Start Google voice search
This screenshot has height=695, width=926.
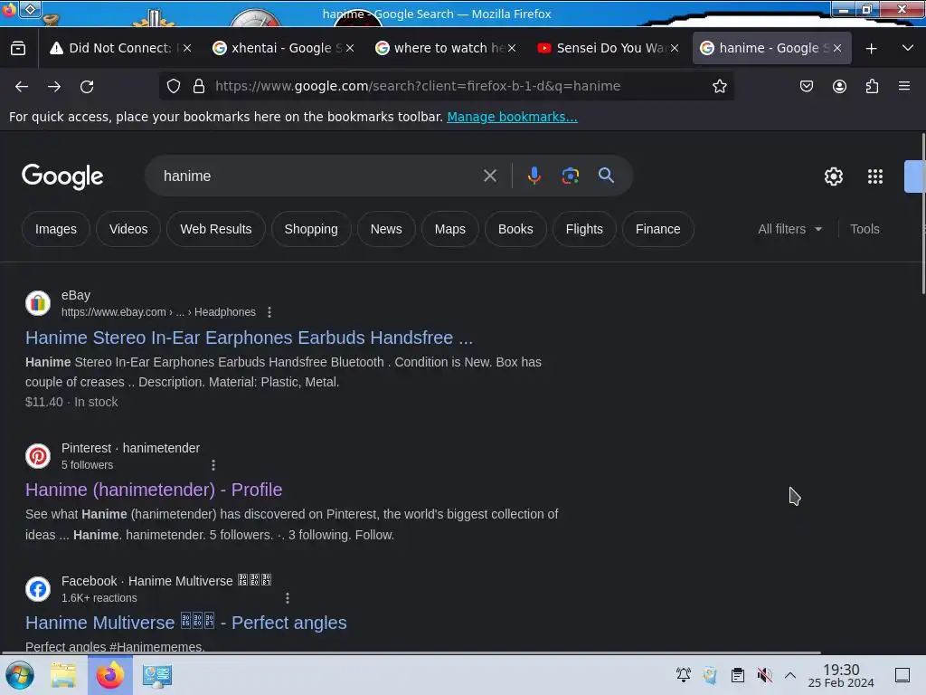pyautogui.click(x=534, y=176)
